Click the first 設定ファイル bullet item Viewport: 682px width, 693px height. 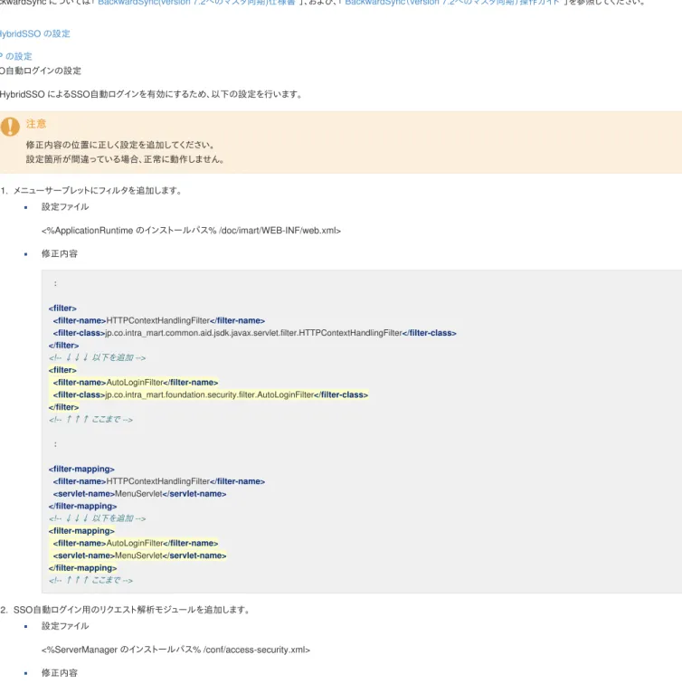[x=65, y=207]
